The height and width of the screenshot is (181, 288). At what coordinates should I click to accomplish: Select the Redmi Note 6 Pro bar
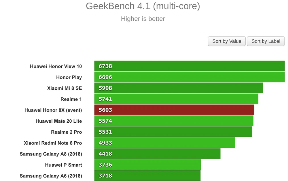pyautogui.click(x=164, y=143)
